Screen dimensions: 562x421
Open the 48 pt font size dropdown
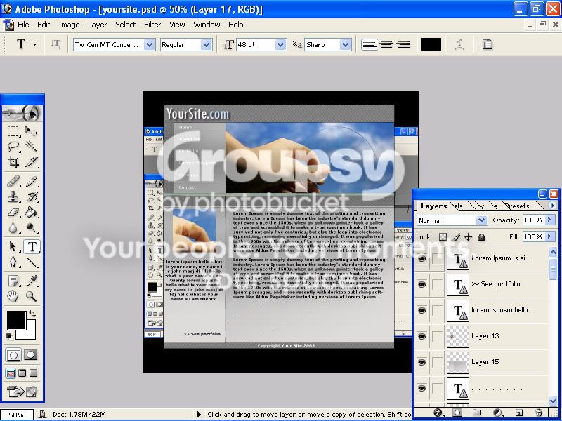280,45
